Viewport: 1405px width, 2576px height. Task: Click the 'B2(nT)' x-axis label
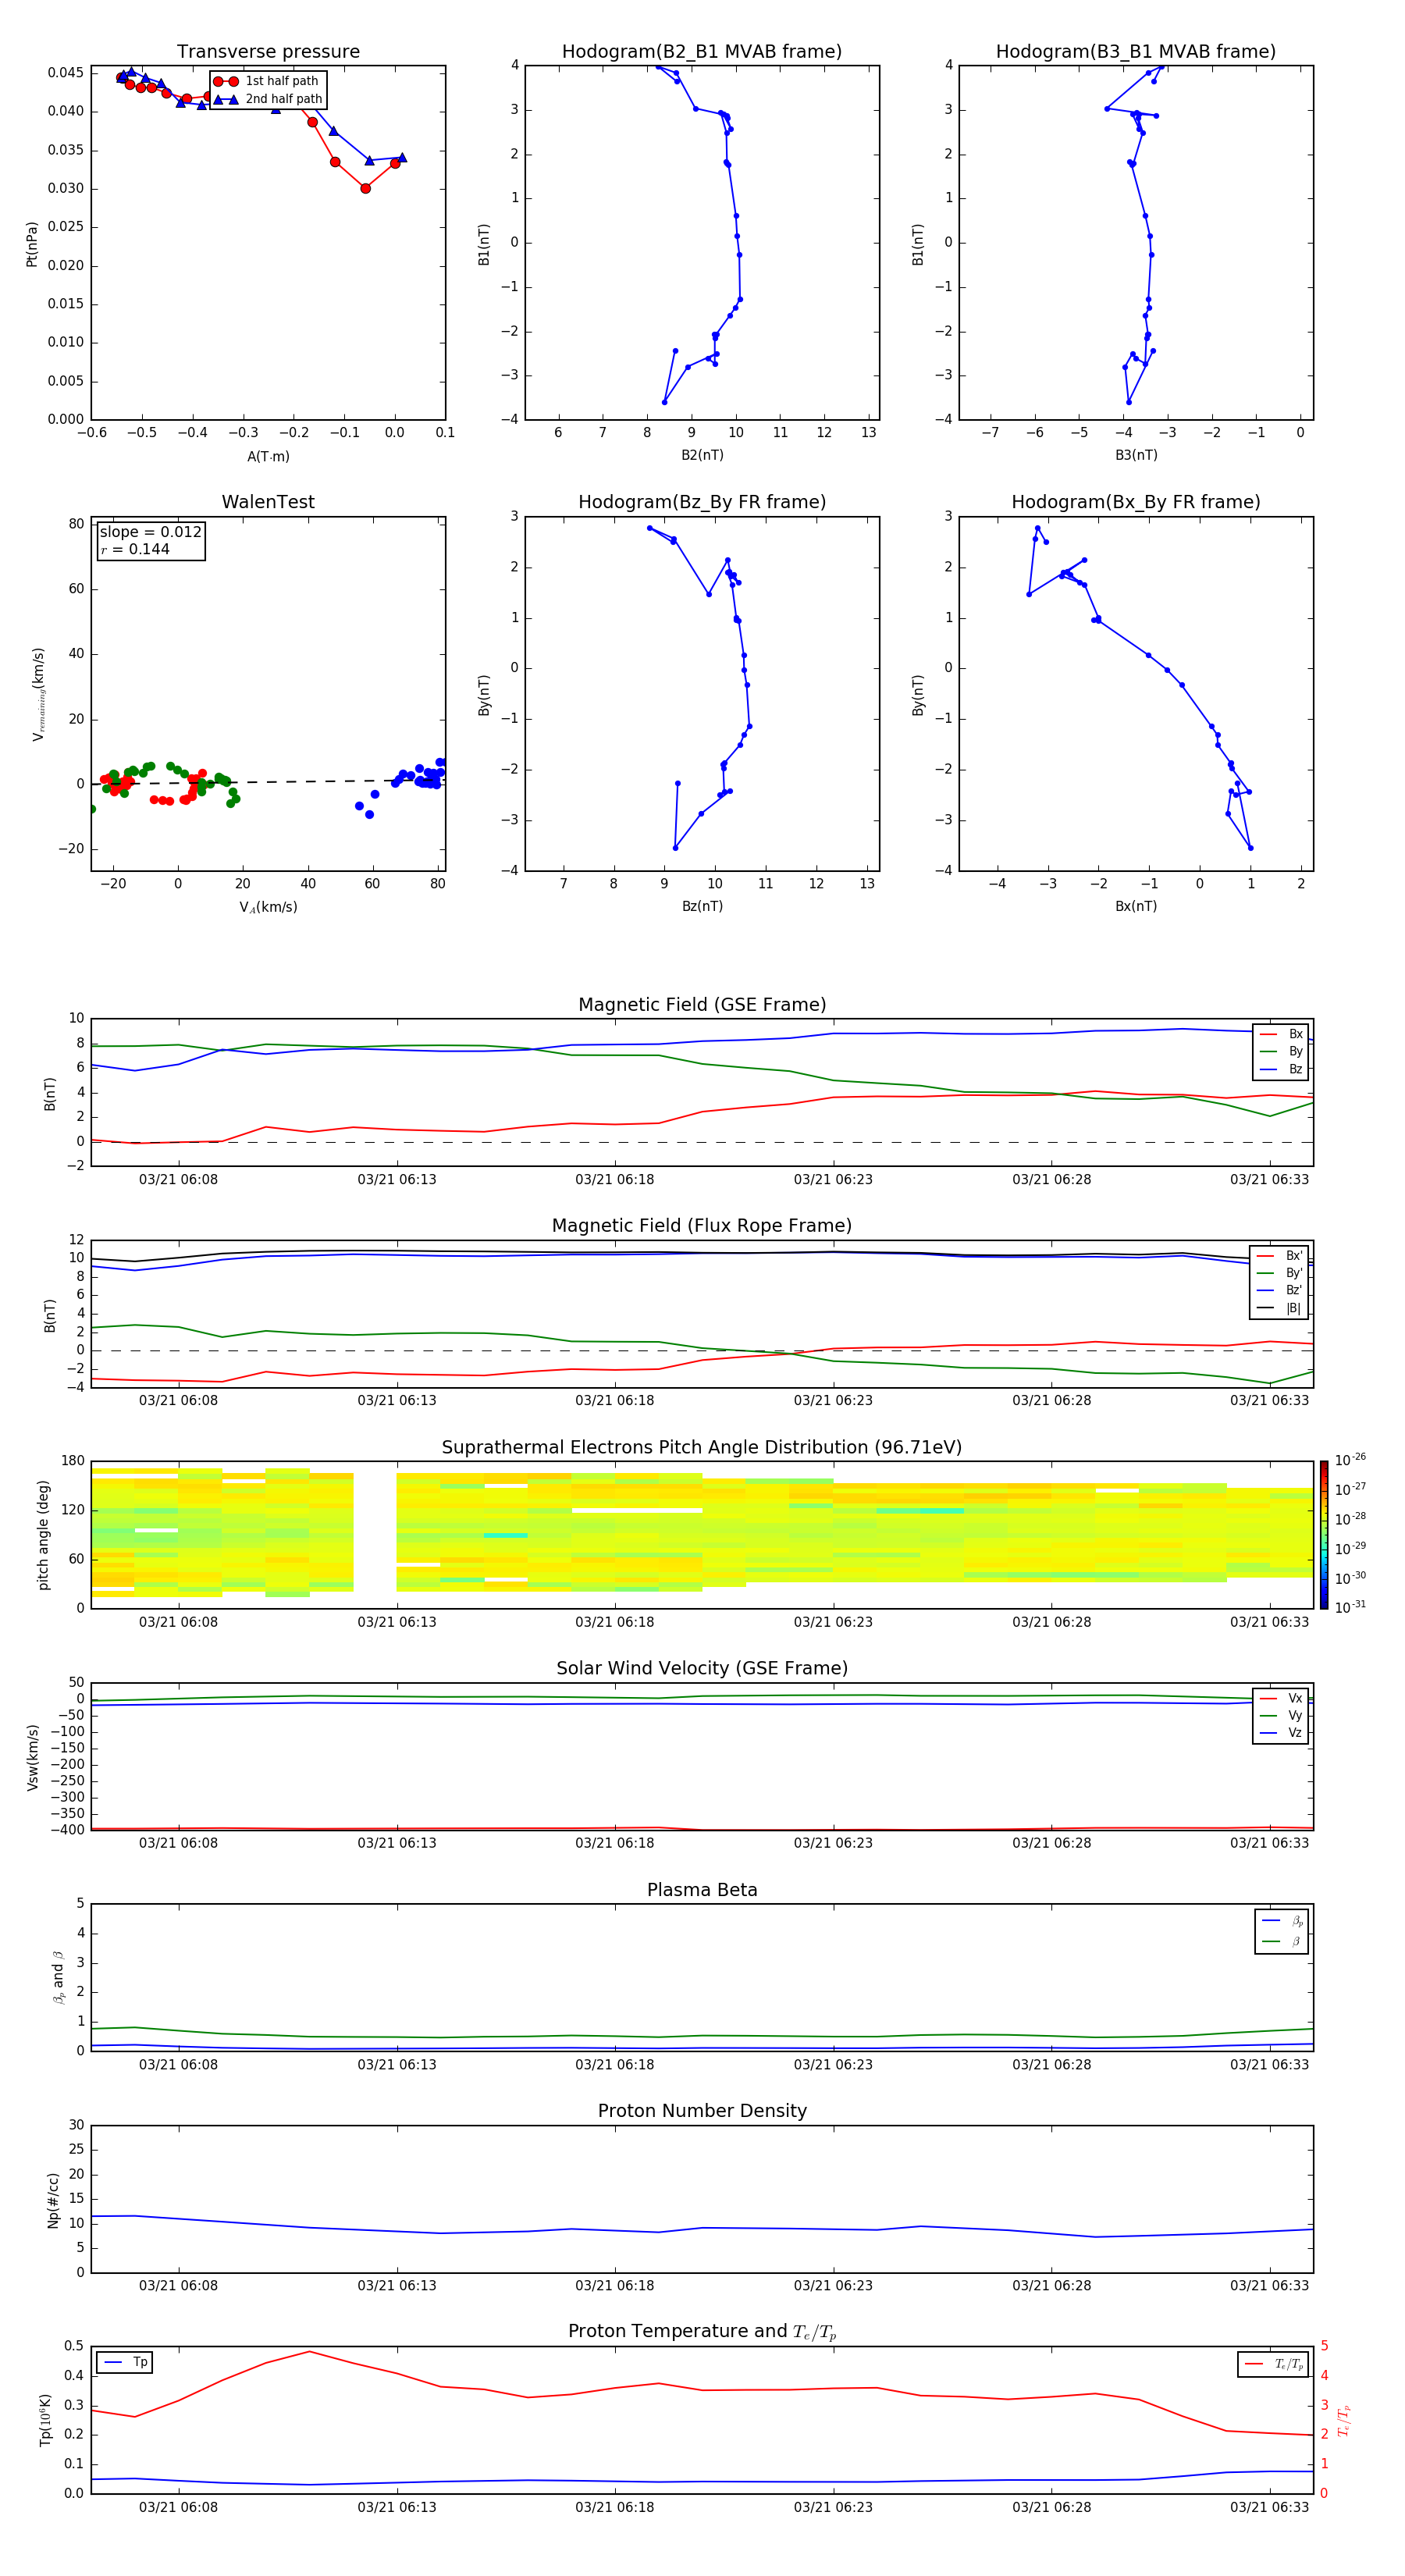click(702, 455)
